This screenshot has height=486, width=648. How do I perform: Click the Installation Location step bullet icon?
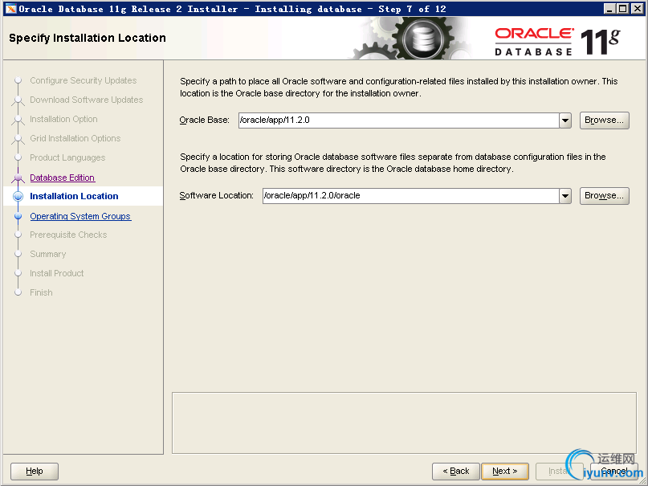18,196
